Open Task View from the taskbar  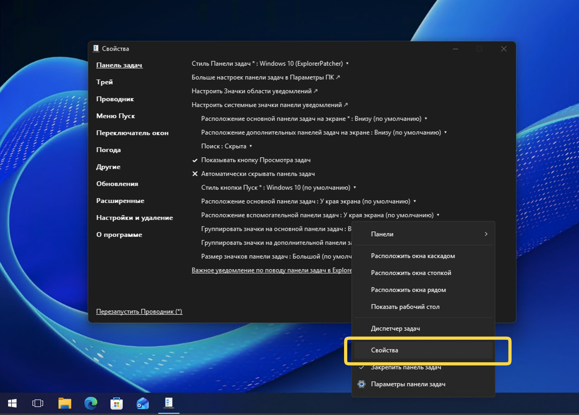click(38, 403)
